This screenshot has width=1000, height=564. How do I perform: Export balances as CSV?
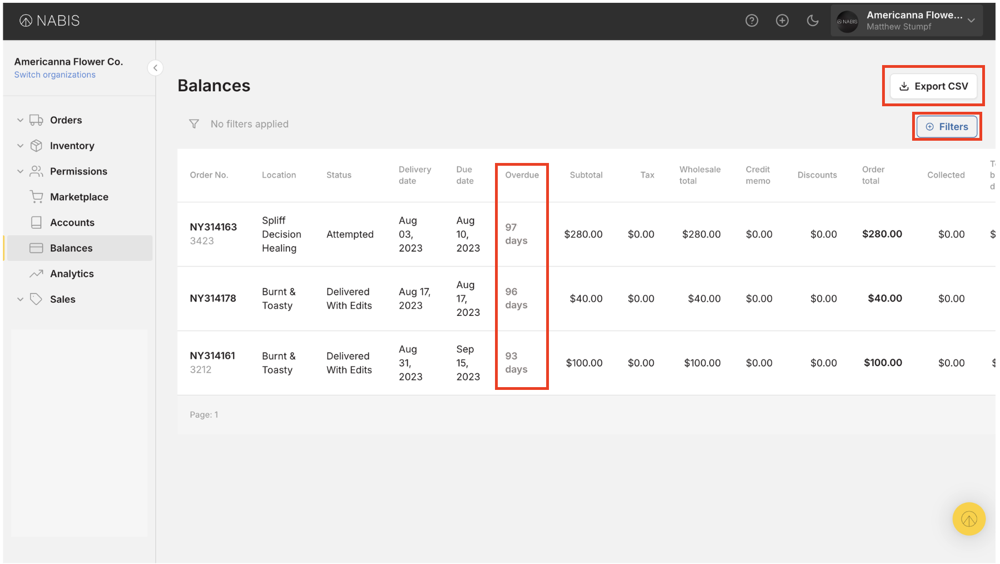point(933,86)
